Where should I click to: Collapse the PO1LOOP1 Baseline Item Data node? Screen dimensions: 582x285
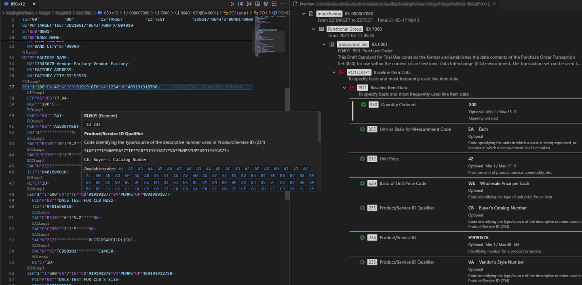(x=334, y=72)
